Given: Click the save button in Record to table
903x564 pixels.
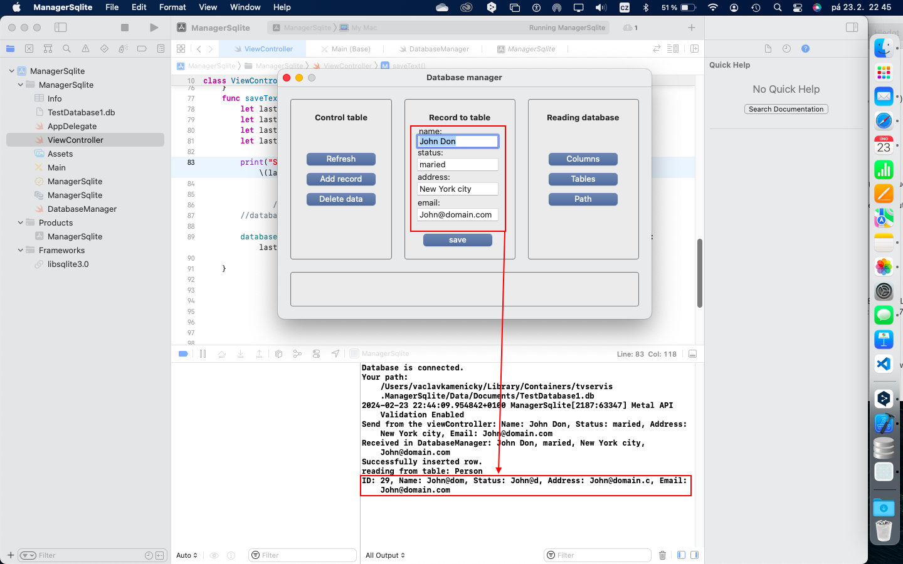Looking at the screenshot, I should pyautogui.click(x=458, y=240).
